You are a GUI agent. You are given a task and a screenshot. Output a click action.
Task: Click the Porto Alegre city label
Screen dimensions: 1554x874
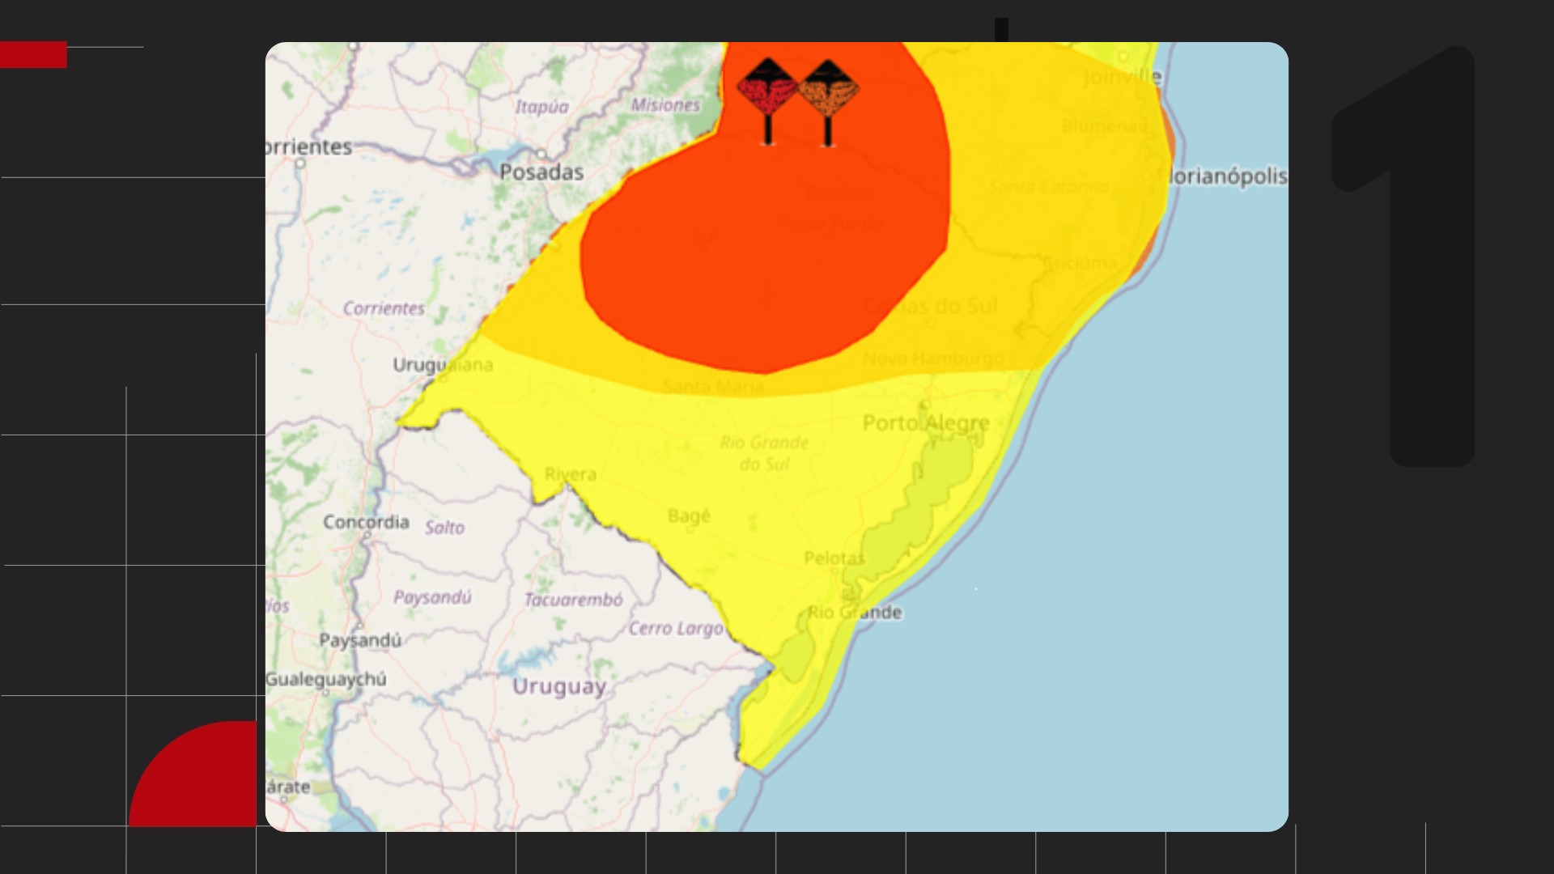(x=926, y=423)
